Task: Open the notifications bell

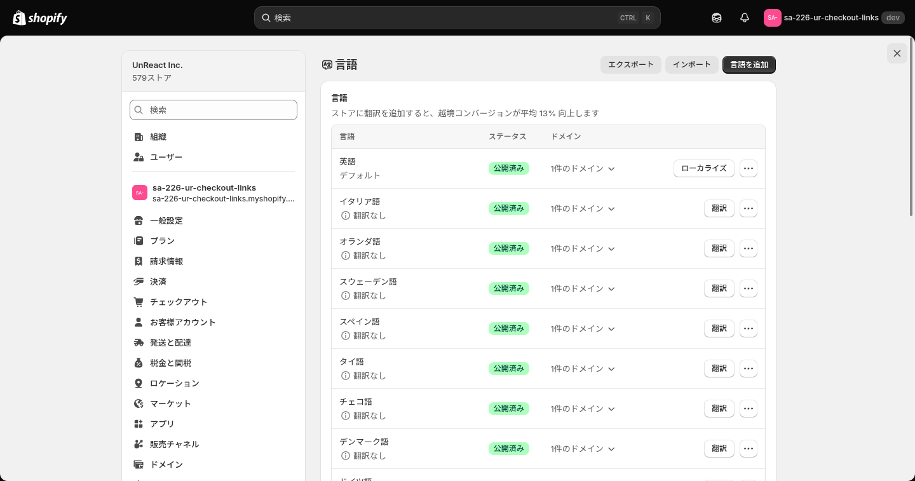Action: coord(745,18)
